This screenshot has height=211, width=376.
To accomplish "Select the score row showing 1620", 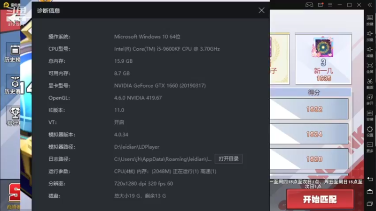I will pyautogui.click(x=309, y=159).
